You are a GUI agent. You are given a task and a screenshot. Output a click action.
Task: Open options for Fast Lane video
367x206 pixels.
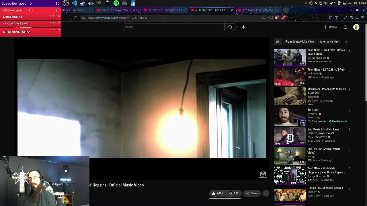(349, 130)
